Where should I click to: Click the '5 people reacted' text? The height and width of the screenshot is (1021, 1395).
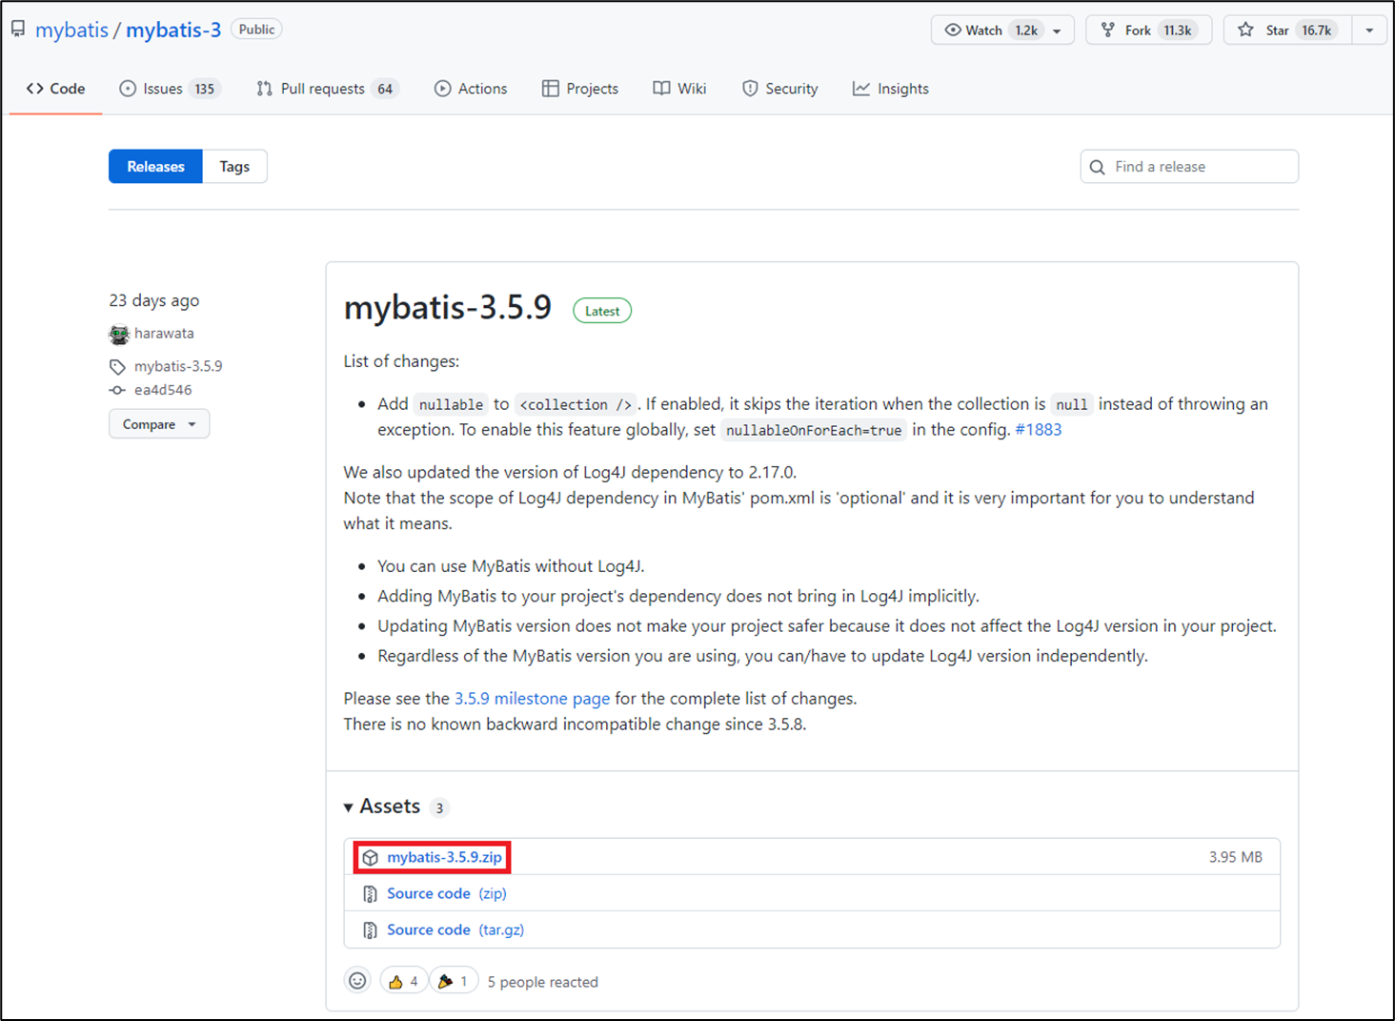click(543, 982)
